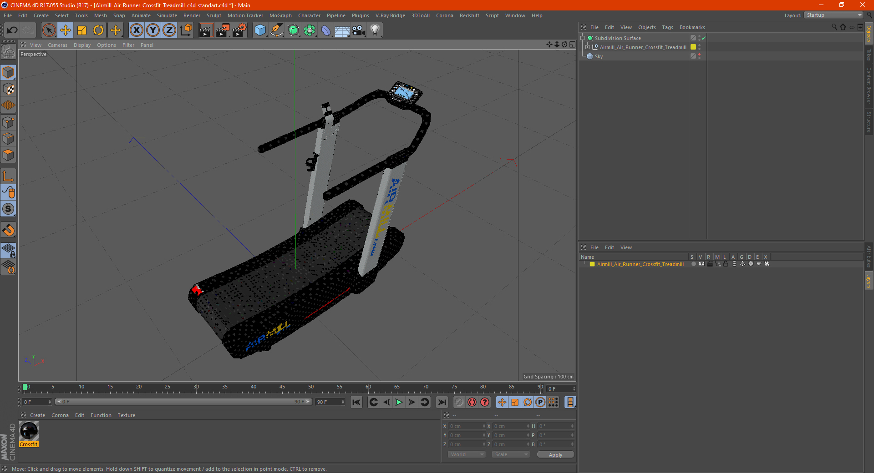Toggle Subdivision Surface enable checkmark

click(703, 38)
